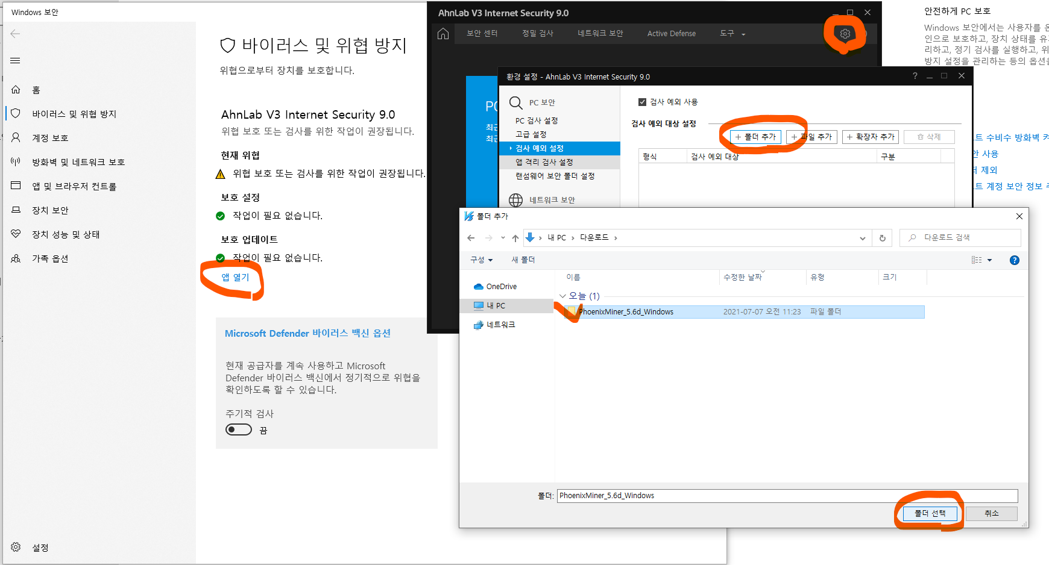1049x565 pixels.
Task: Expand 다운로드 breadcrumb chevron
Action: tap(616, 238)
